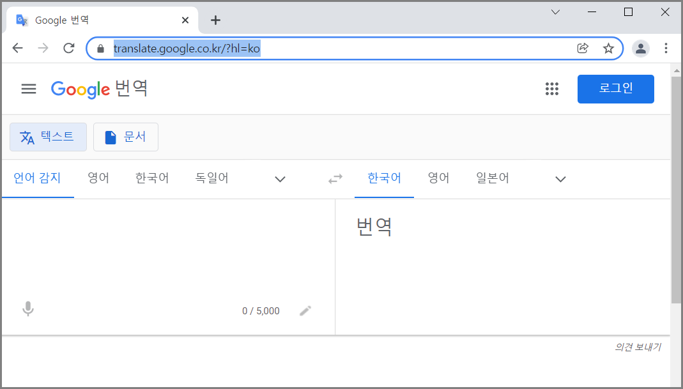
Task: Select the 문서 translation mode
Action: (x=126, y=137)
